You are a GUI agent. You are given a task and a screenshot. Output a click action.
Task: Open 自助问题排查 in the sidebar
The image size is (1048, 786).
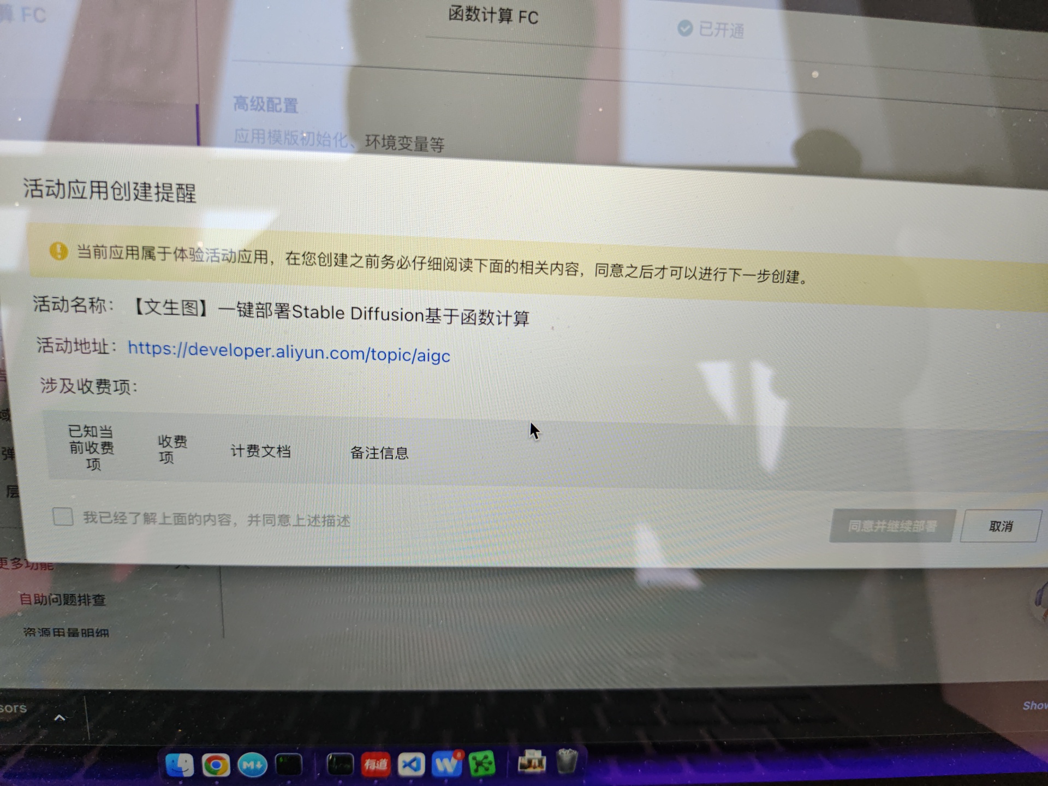point(62,600)
